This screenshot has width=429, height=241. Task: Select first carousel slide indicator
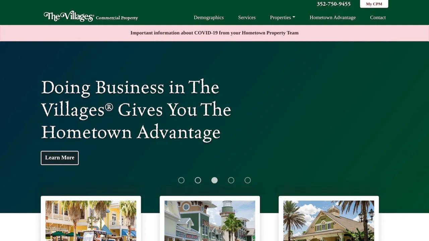[181, 180]
